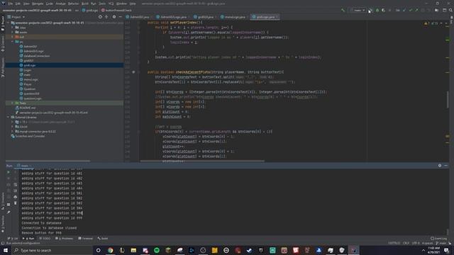
Task: Toggle scroll to end in the Run console
Action: click(16, 191)
